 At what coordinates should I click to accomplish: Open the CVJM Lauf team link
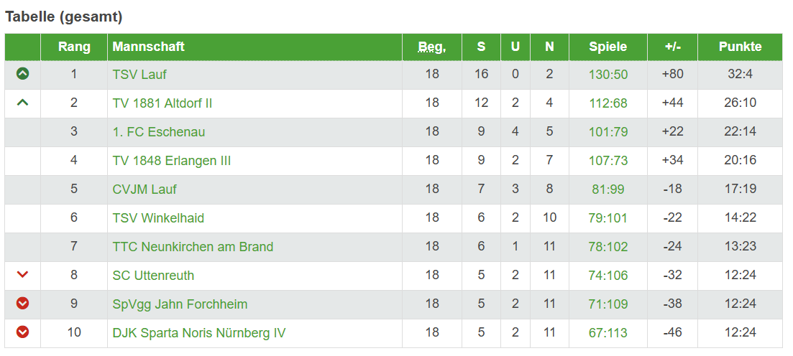[144, 189]
